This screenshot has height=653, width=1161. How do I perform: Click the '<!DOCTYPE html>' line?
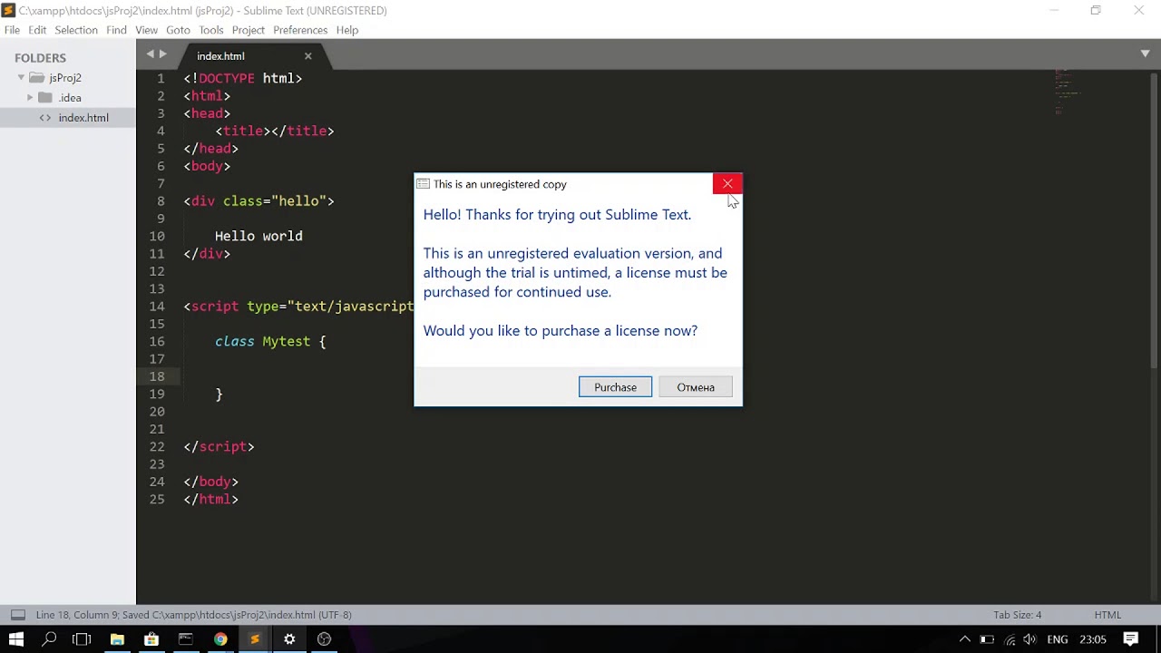243,78
